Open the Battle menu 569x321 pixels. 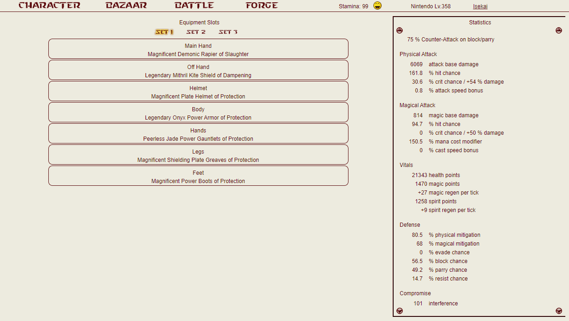194,6
